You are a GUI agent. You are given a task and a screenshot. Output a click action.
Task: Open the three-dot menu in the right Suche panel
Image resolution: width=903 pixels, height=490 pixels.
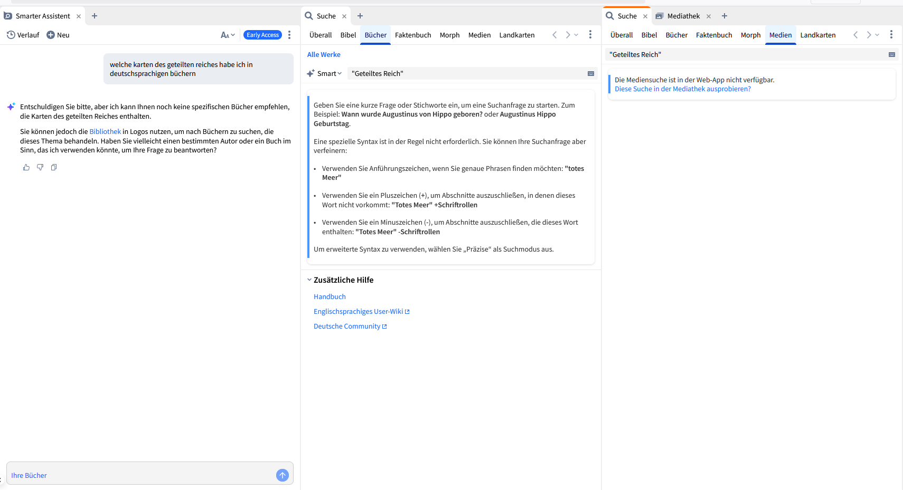click(x=892, y=34)
